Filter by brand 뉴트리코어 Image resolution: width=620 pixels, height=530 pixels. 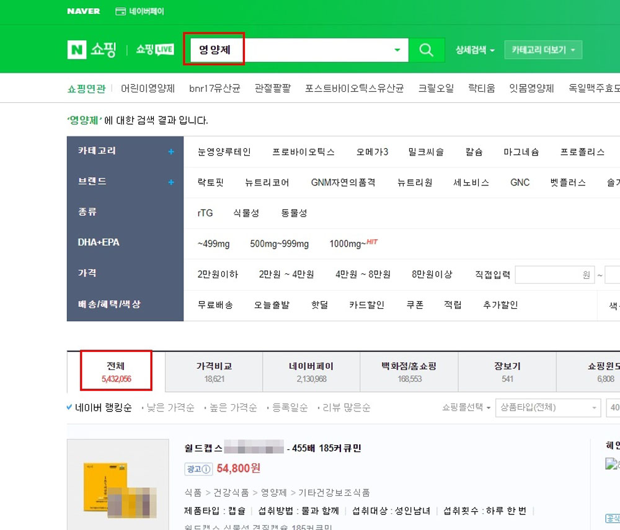point(267,182)
